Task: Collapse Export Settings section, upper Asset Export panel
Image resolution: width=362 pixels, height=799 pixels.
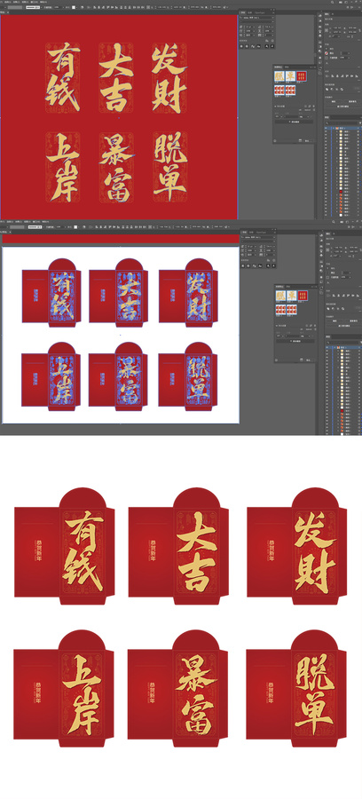Action: (x=275, y=107)
